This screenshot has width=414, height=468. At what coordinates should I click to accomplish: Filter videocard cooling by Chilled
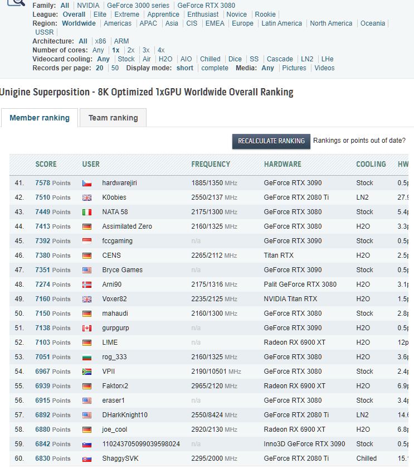pyautogui.click(x=210, y=59)
